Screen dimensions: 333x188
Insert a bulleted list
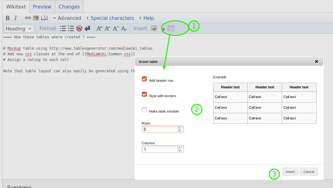pos(63,29)
